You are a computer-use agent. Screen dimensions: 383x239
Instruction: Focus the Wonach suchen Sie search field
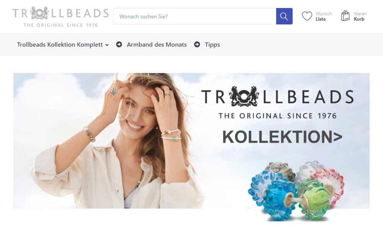click(x=195, y=16)
